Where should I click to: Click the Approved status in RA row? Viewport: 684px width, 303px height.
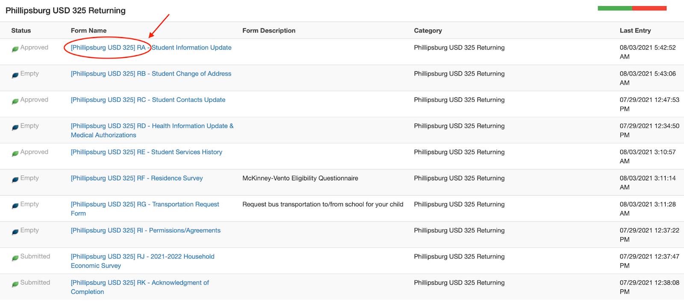pyautogui.click(x=34, y=47)
